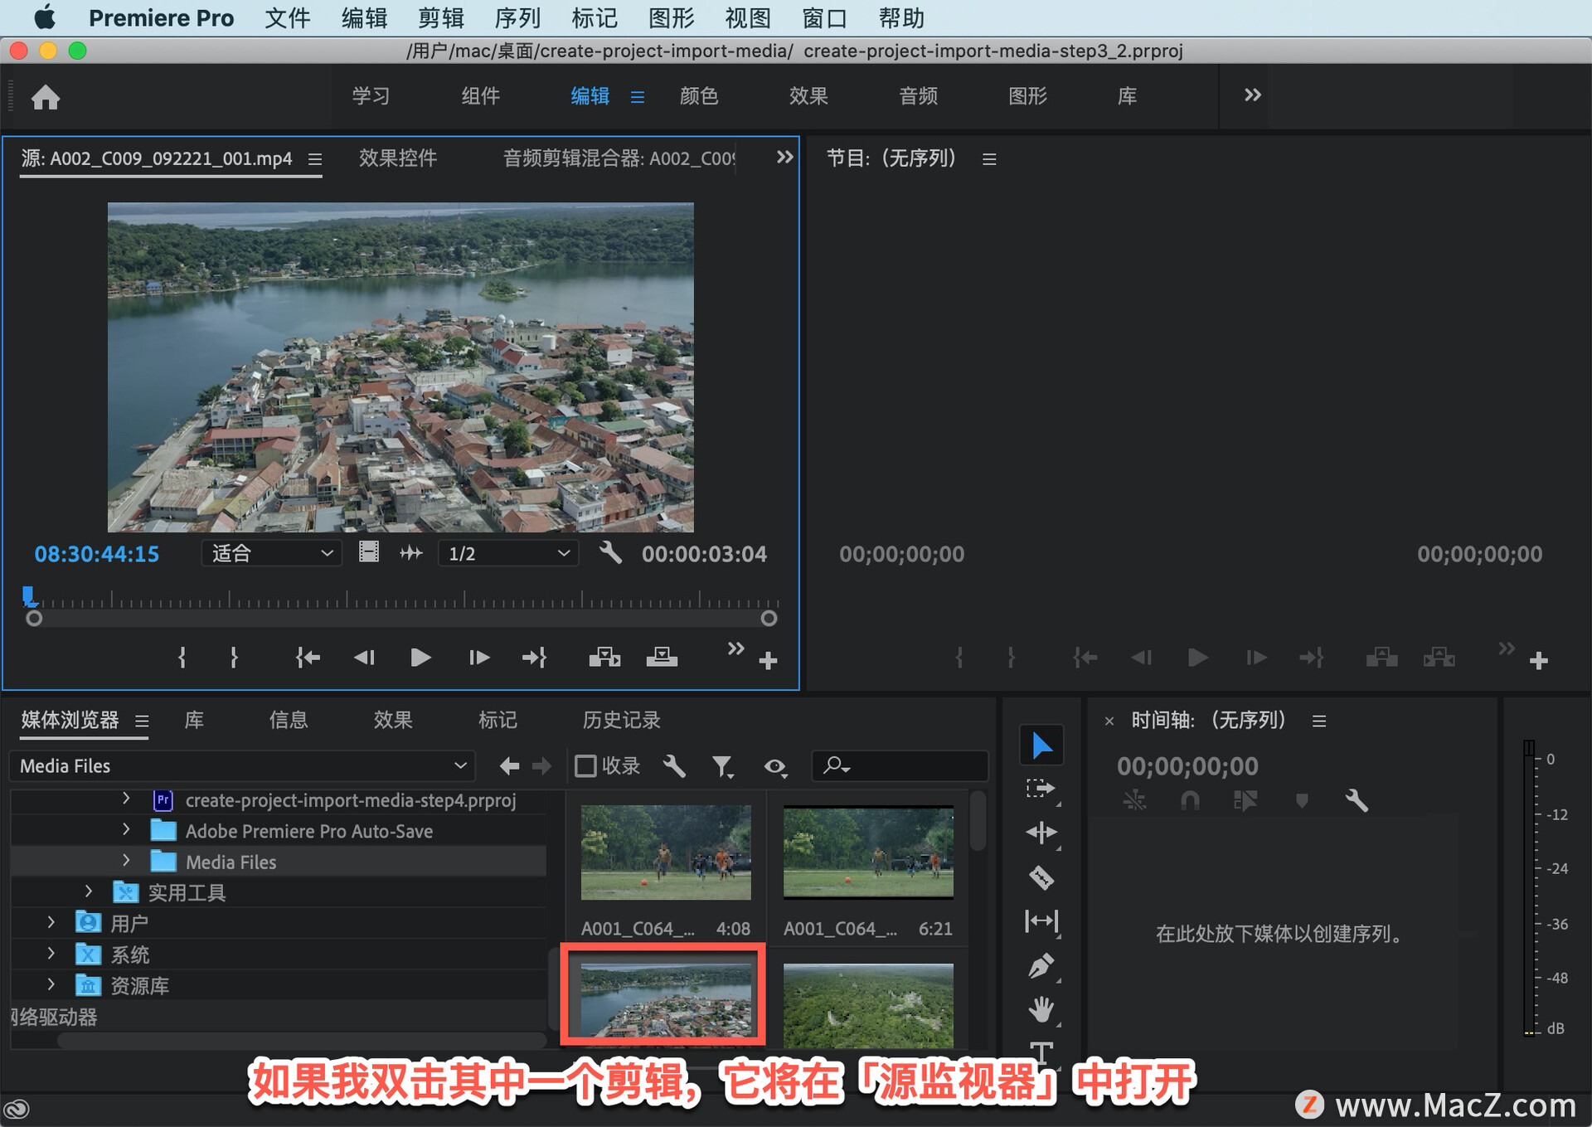Step back one frame in Source Monitor
The height and width of the screenshot is (1127, 1592).
(x=365, y=658)
